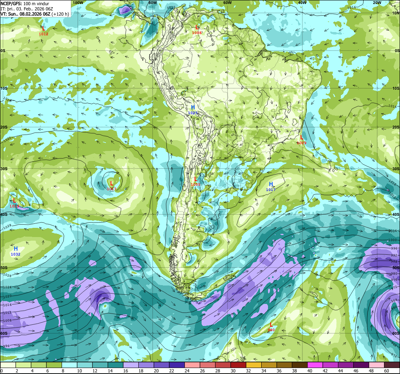The height and width of the screenshot is (374, 400).
Task: Click the right-edge '60S' latitude label
Action: pyautogui.click(x=396, y=334)
